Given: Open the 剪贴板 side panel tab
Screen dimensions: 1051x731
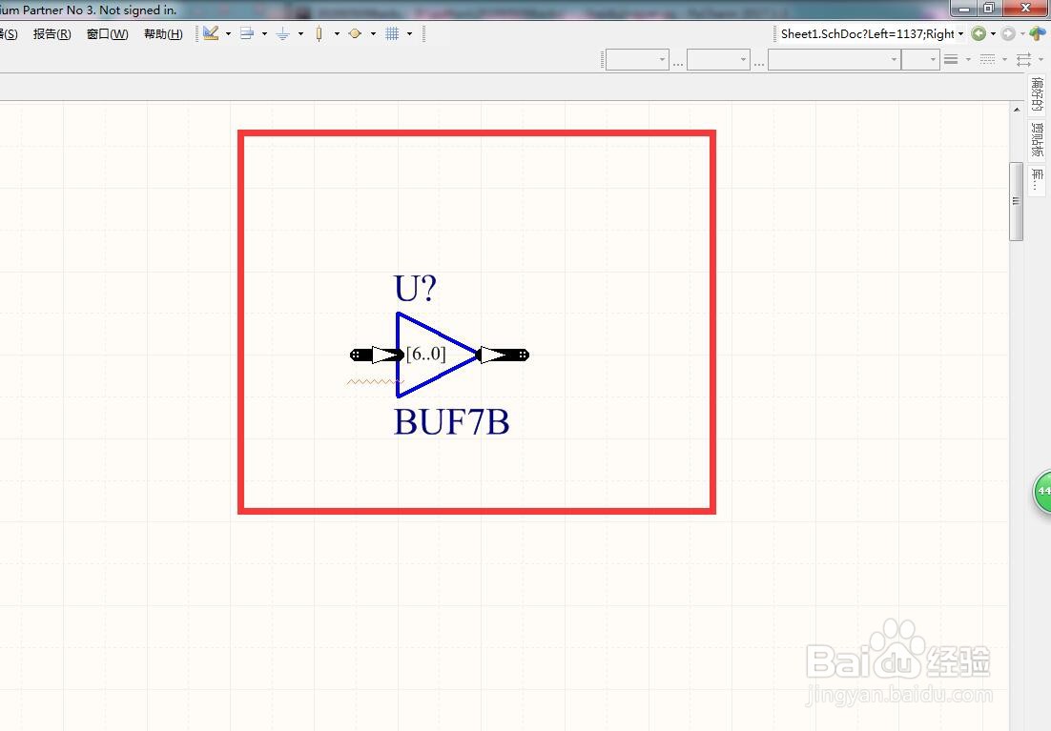Looking at the screenshot, I should point(1037,139).
